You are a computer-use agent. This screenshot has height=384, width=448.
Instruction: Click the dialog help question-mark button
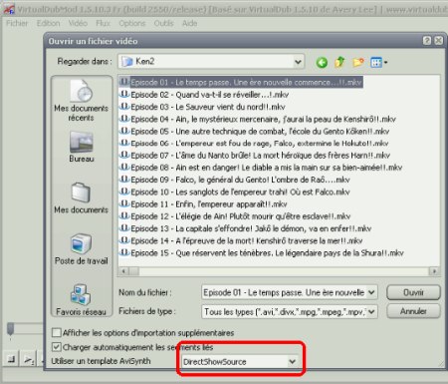(x=427, y=41)
